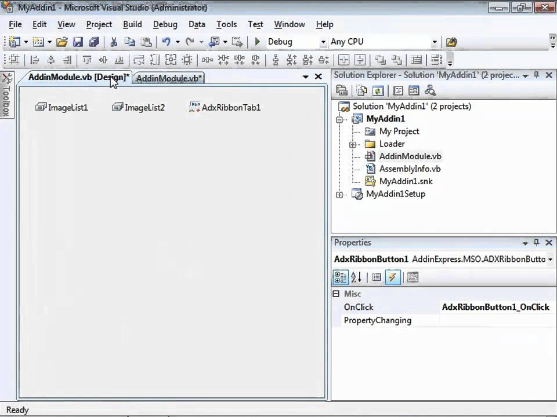This screenshot has height=417, width=557.
Task: Click the Redo arrow icon
Action: (x=190, y=42)
